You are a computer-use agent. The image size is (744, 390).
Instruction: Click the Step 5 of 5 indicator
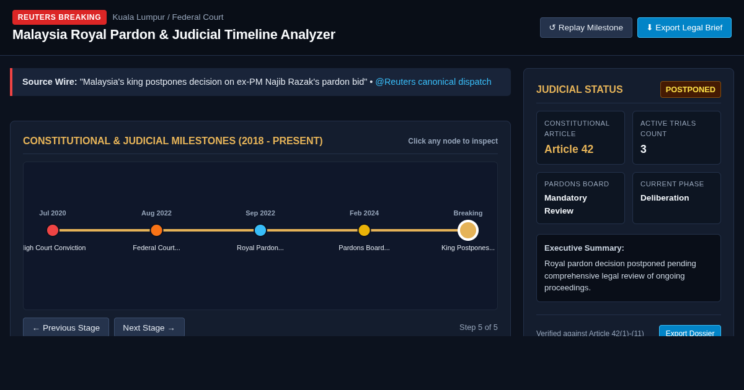[x=479, y=327]
